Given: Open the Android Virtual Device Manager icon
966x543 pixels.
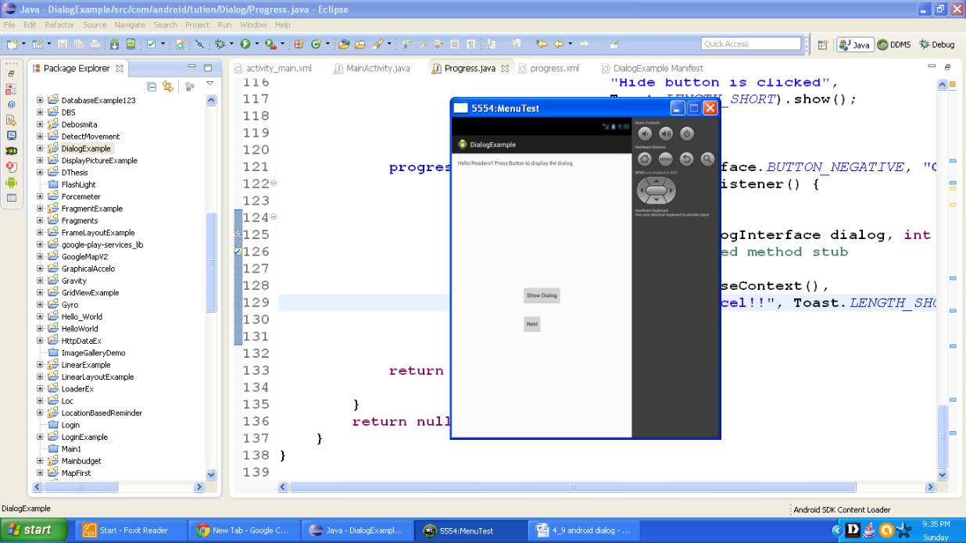Looking at the screenshot, I should (131, 45).
